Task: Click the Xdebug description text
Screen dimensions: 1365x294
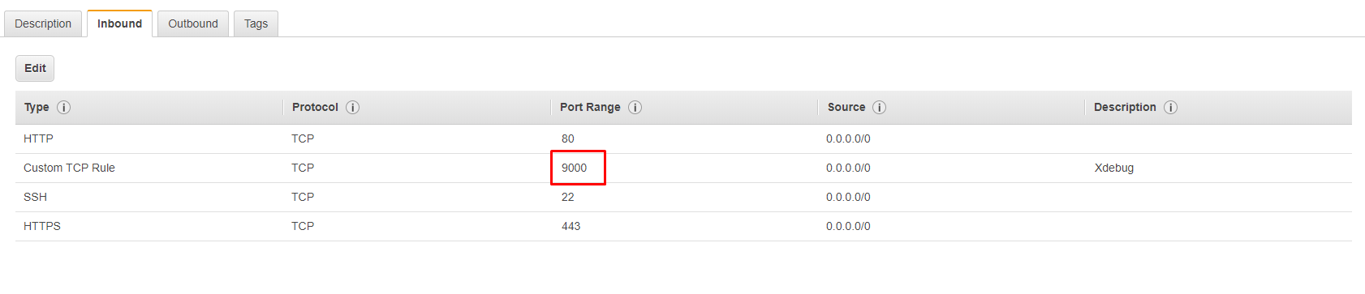Action: pyautogui.click(x=1114, y=168)
